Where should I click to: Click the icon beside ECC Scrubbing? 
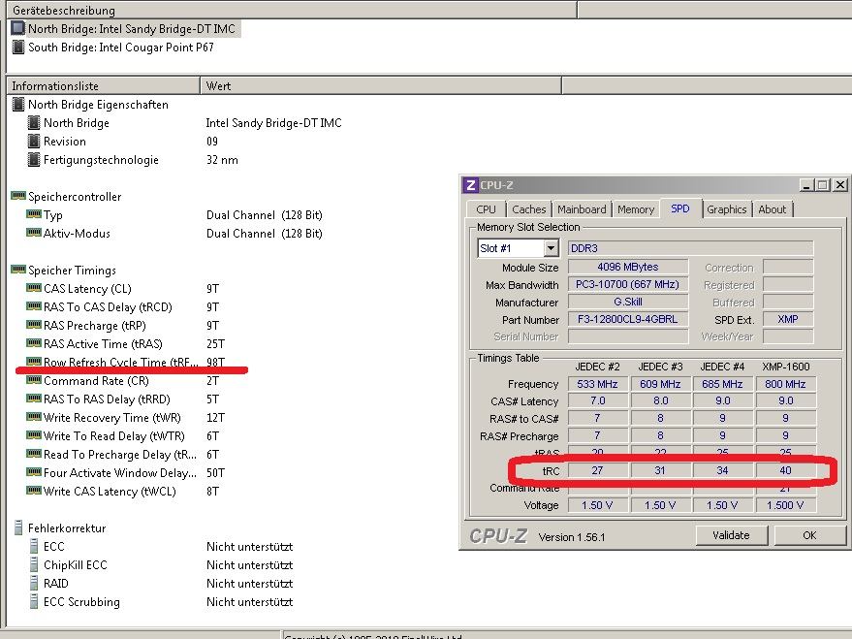(34, 601)
